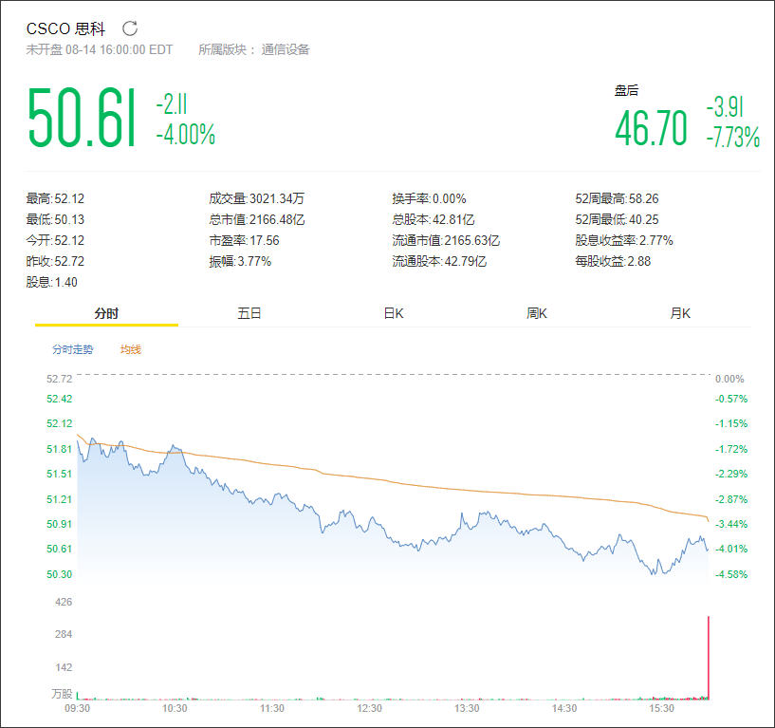The width and height of the screenshot is (775, 728).
Task: Click the current price 50.61
Action: [82, 118]
